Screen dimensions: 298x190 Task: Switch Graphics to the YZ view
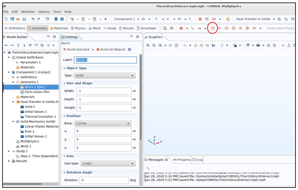coord(201,45)
